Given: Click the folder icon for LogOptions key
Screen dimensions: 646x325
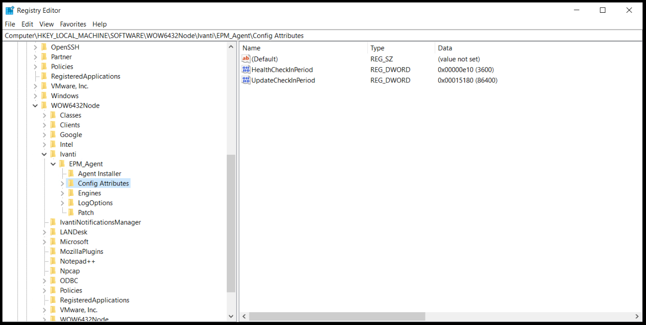Looking at the screenshot, I should point(70,203).
